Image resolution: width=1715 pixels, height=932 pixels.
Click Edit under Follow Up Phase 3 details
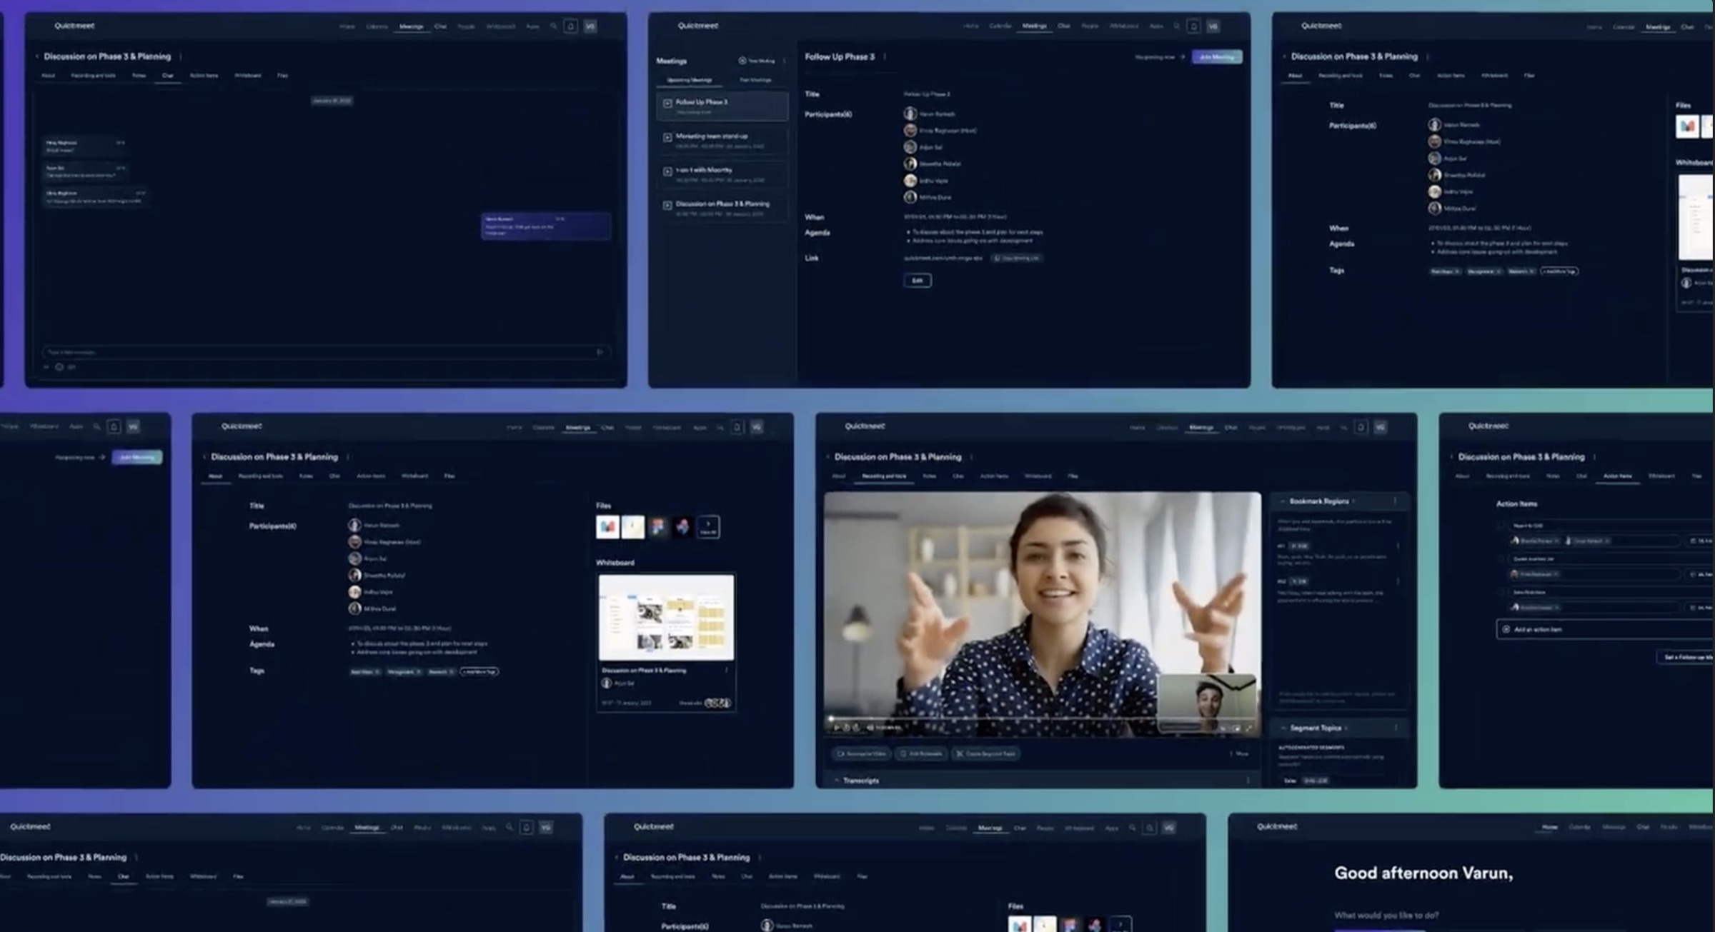(918, 281)
